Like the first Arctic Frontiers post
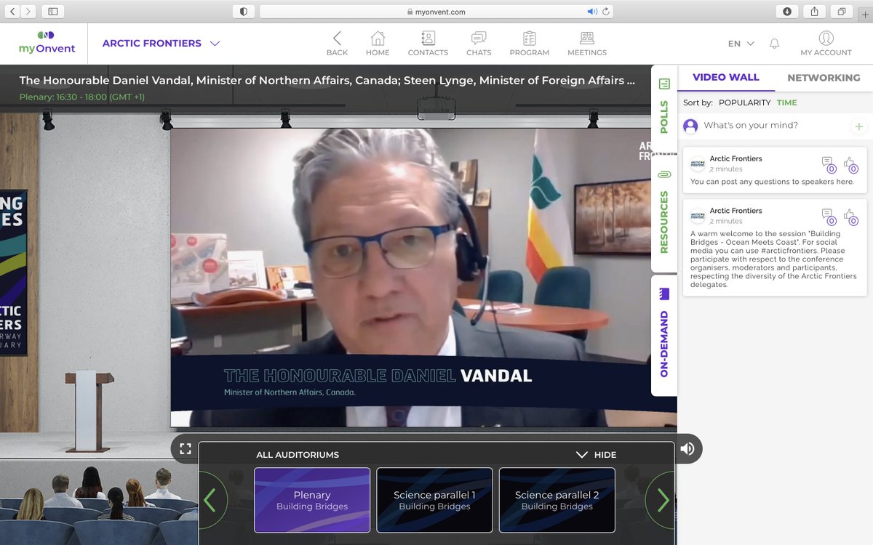This screenshot has width=873, height=545. pos(850,164)
